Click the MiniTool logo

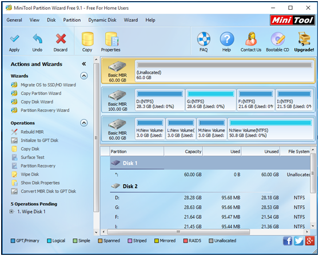pyautogui.click(x=292, y=20)
